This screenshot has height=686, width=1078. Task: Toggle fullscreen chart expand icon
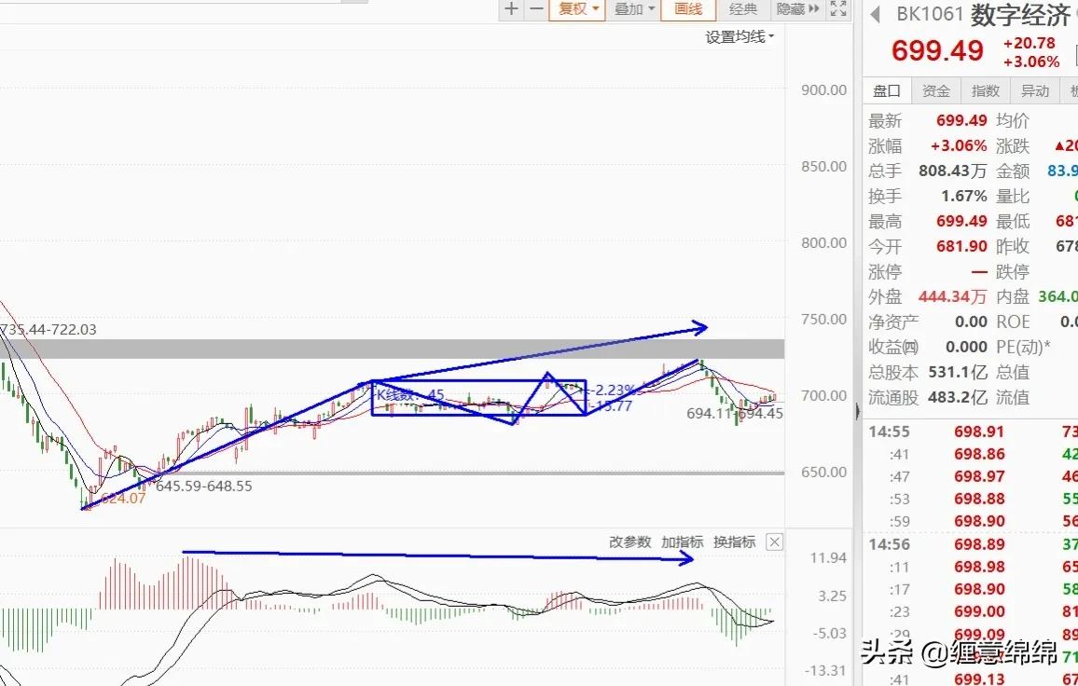tap(838, 9)
